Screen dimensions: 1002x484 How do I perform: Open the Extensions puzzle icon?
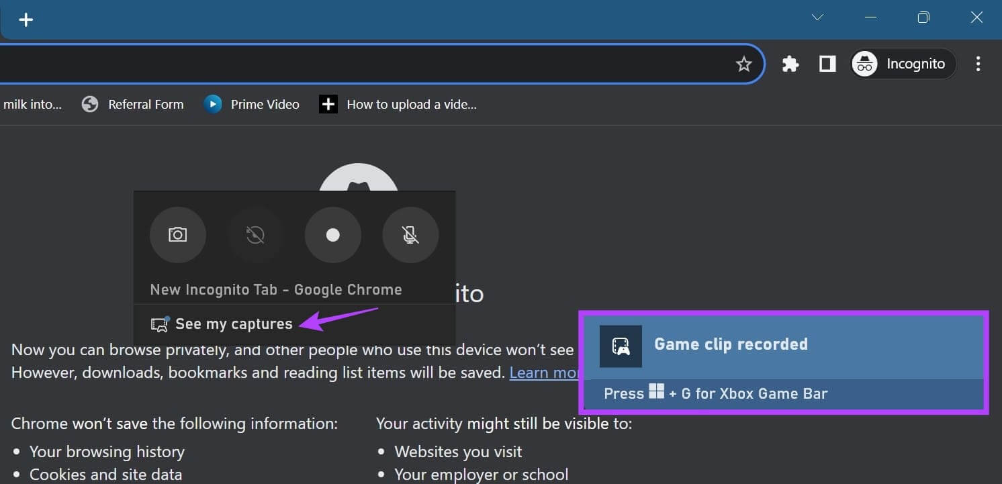790,64
